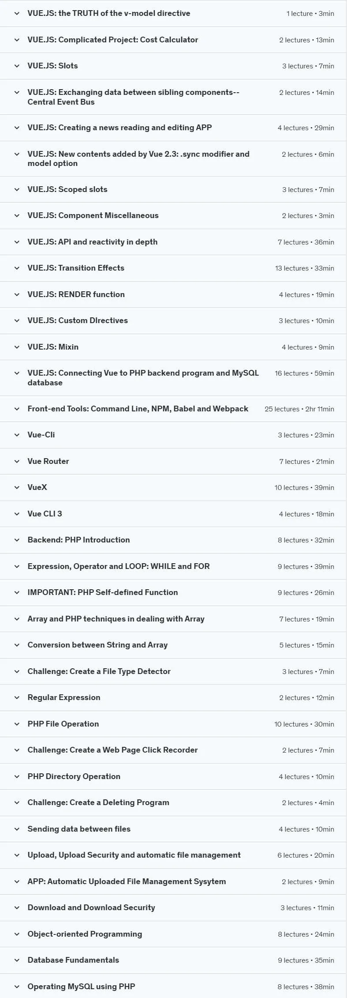The height and width of the screenshot is (998, 347).
Task: Click Front-end Tools: Command Line, NPM section
Action: point(173,409)
